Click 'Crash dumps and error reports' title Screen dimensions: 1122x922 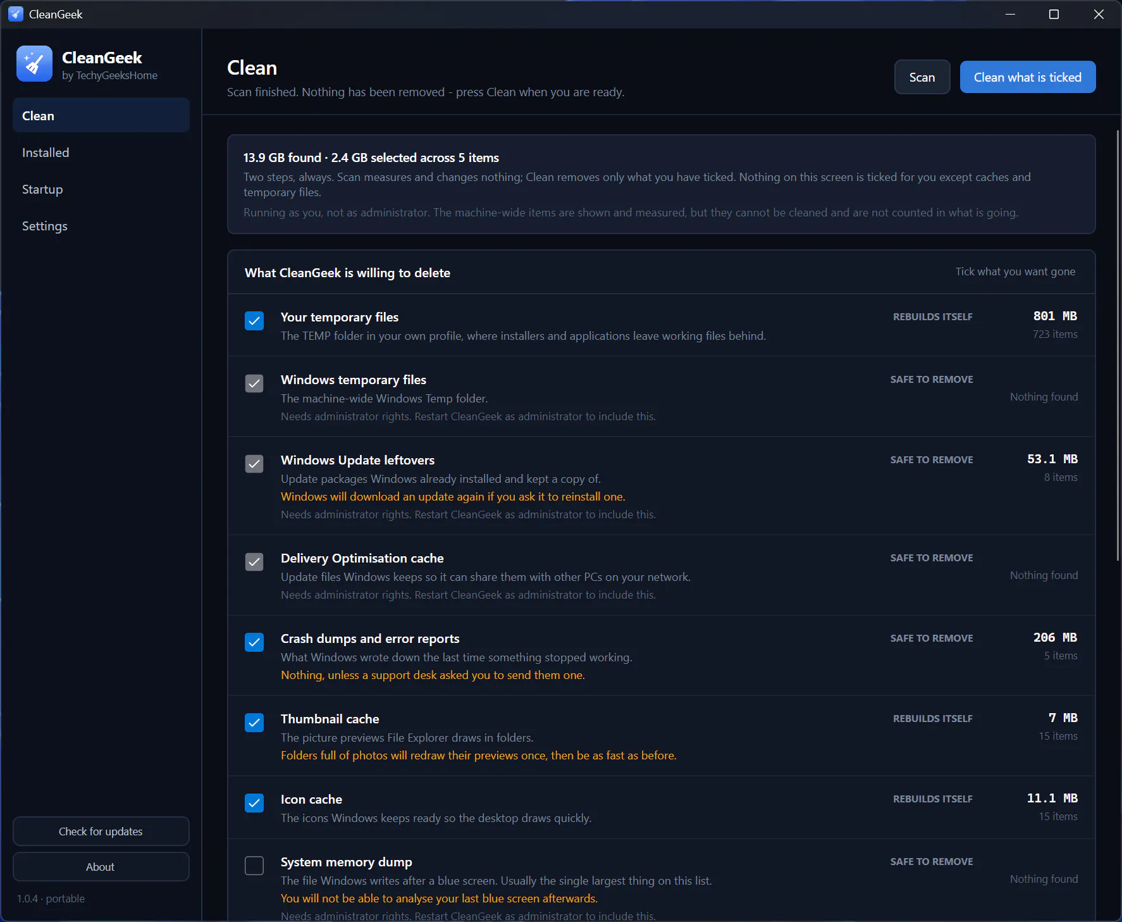point(370,639)
